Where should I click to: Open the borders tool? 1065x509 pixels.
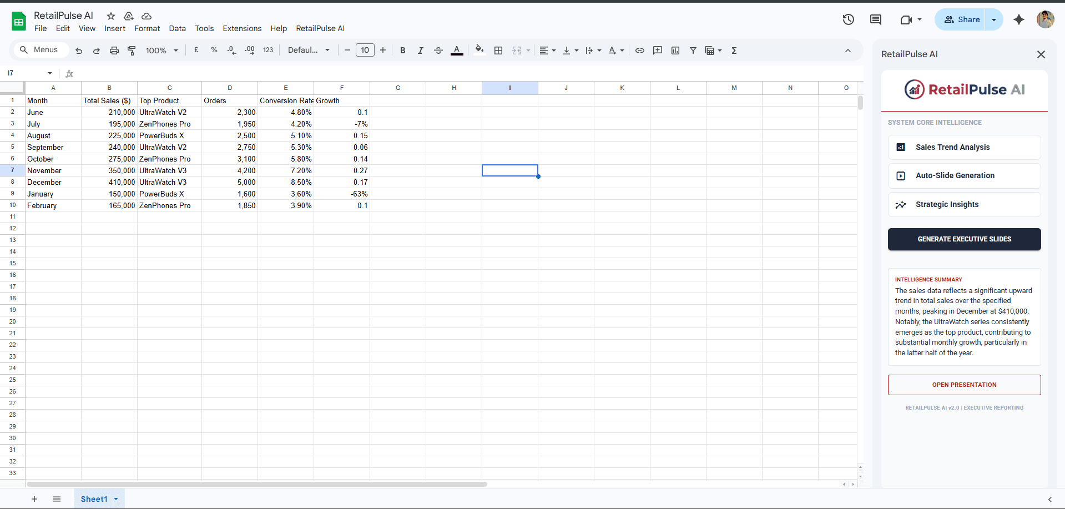pos(498,51)
